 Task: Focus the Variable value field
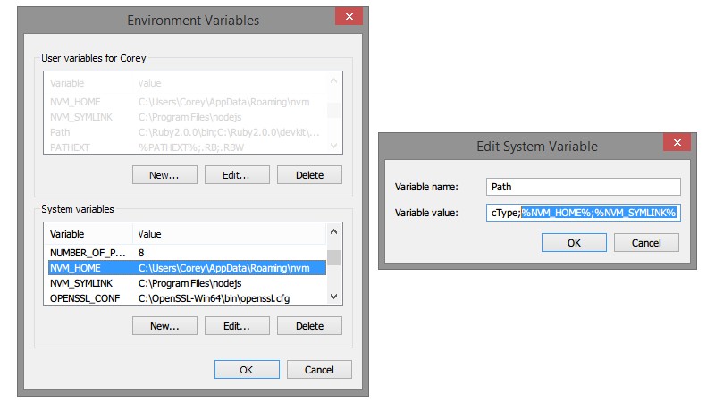click(x=584, y=213)
